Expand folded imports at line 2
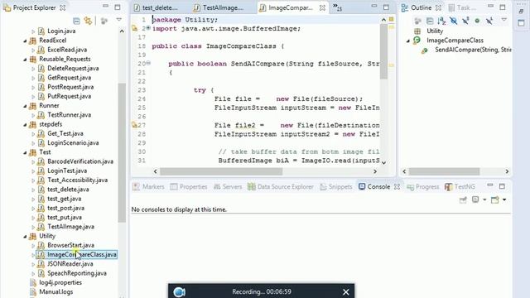Screen dimensions: 530x298 pyautogui.click(x=148, y=28)
